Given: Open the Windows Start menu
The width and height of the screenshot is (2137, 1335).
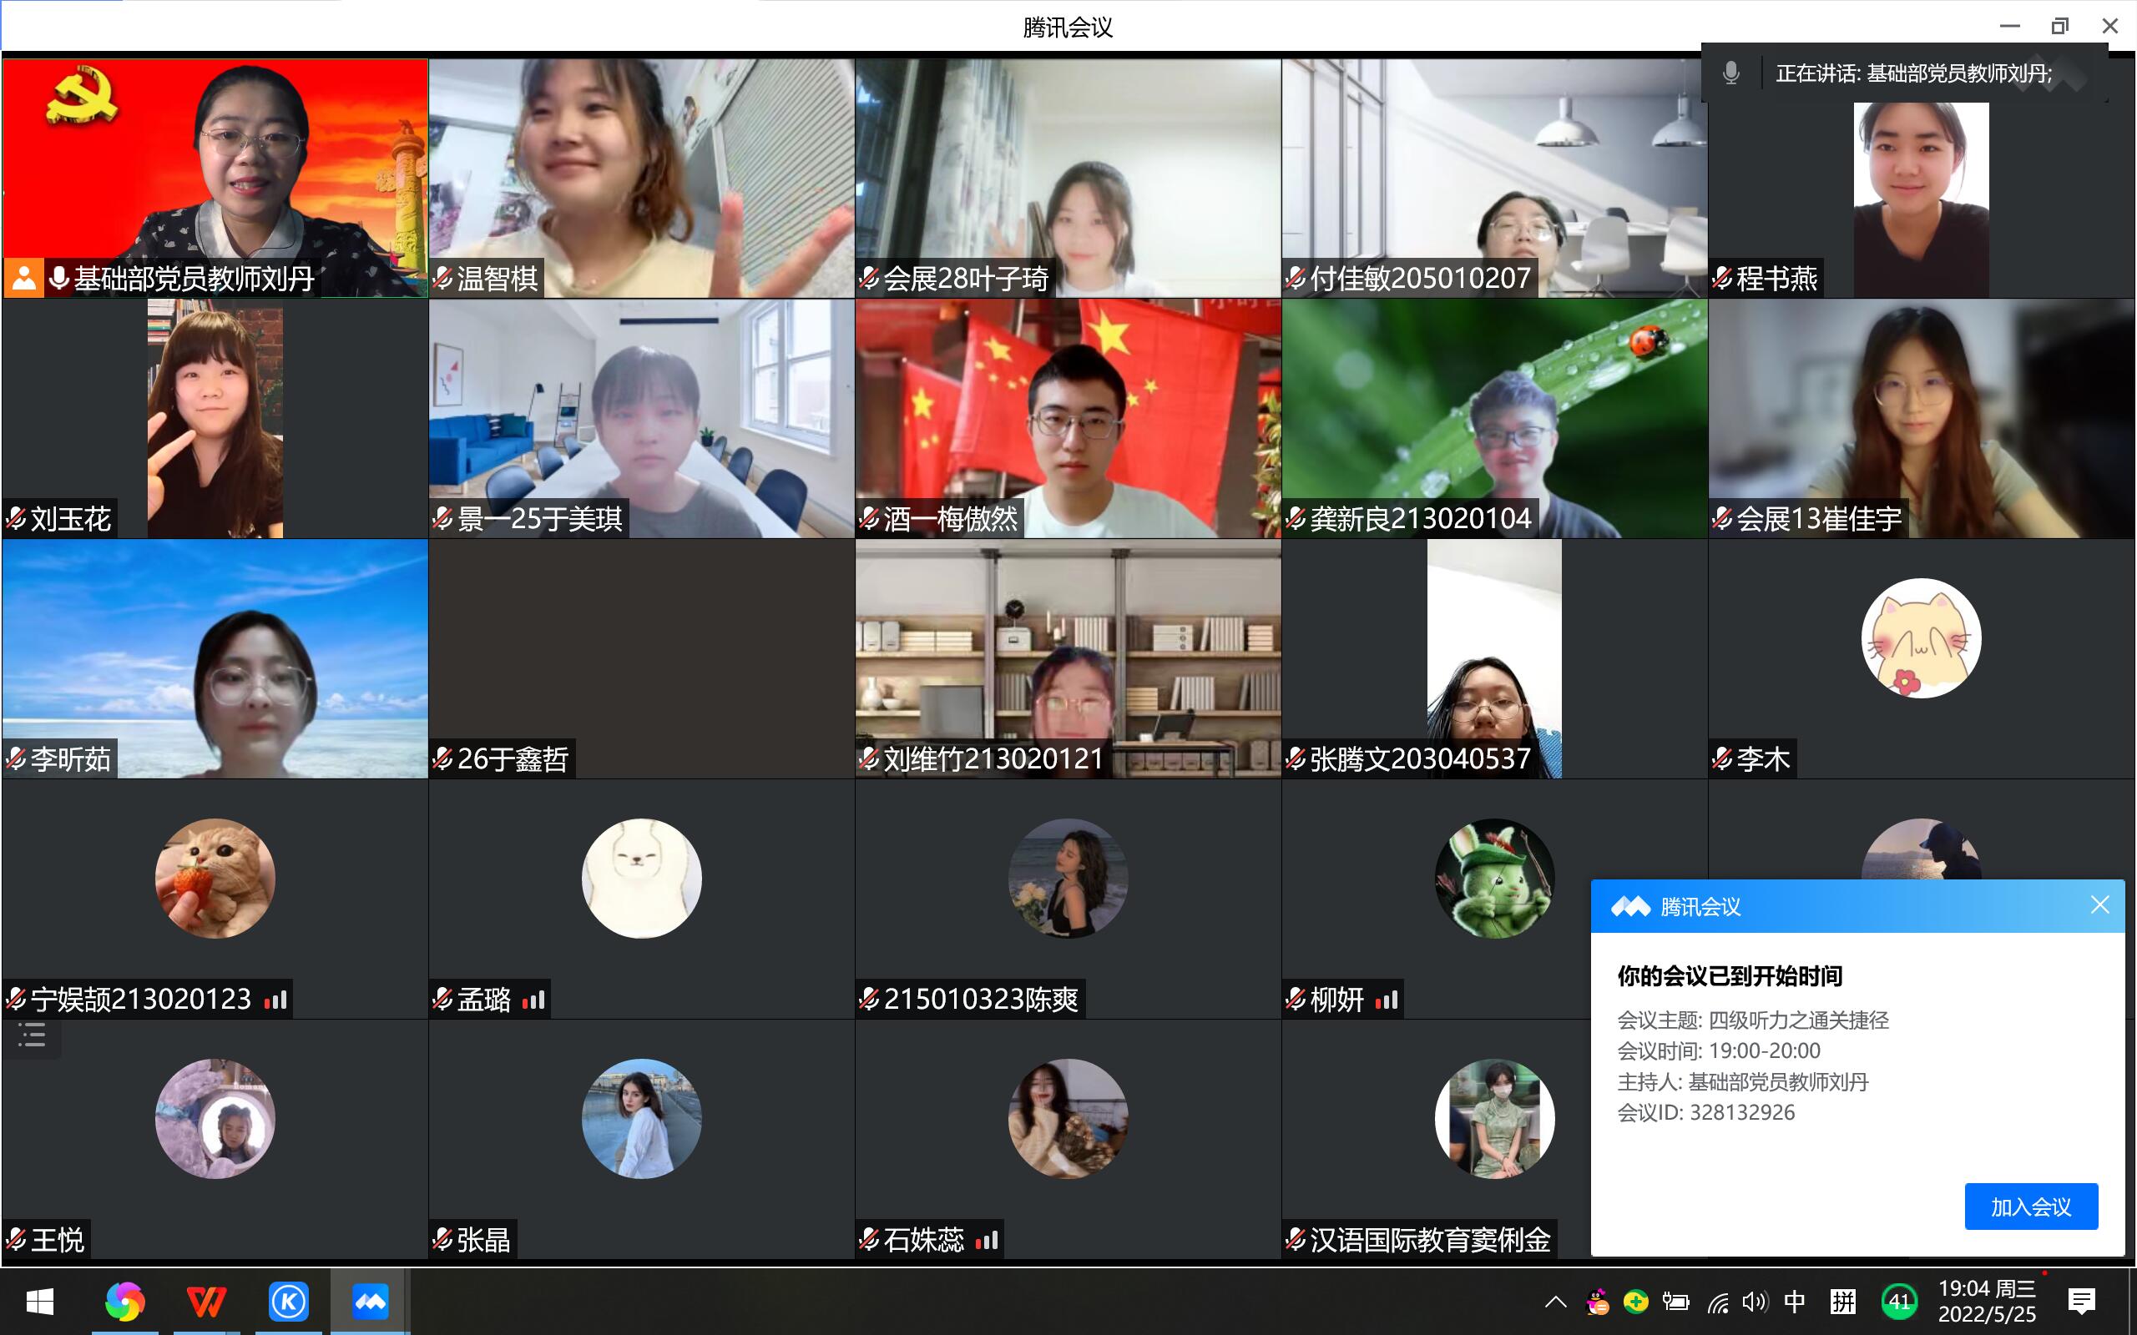Looking at the screenshot, I should [40, 1302].
